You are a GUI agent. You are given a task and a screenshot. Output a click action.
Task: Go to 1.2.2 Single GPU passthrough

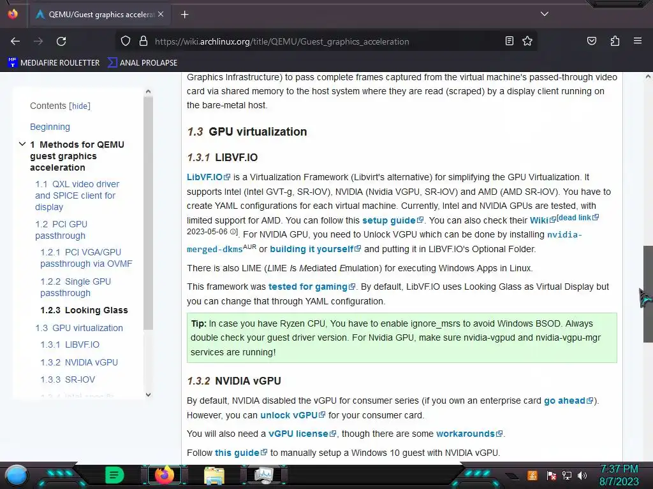pos(75,287)
